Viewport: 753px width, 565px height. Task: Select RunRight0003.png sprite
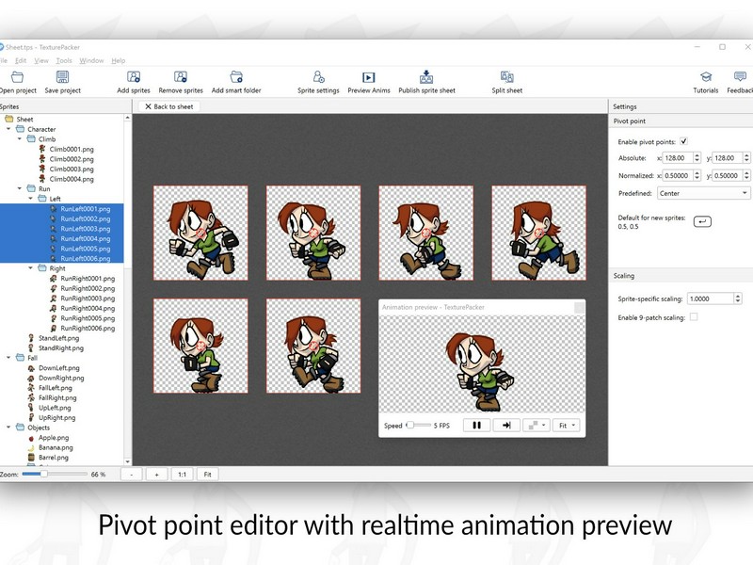(x=88, y=299)
